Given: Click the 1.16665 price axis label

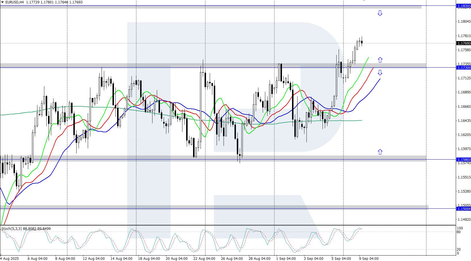Looking at the screenshot, I should 464,106.
